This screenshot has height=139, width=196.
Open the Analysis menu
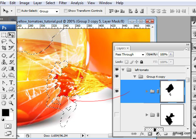pyautogui.click(x=77, y=3)
